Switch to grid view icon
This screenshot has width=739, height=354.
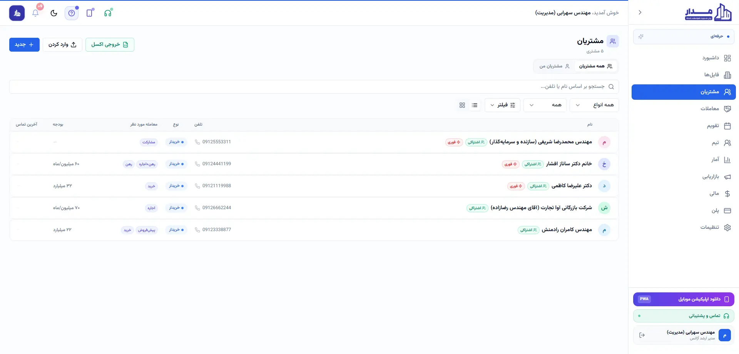pyautogui.click(x=462, y=105)
